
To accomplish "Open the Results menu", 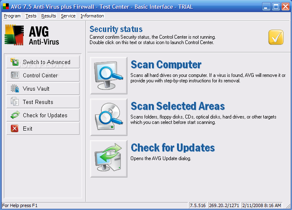I will (49, 16).
